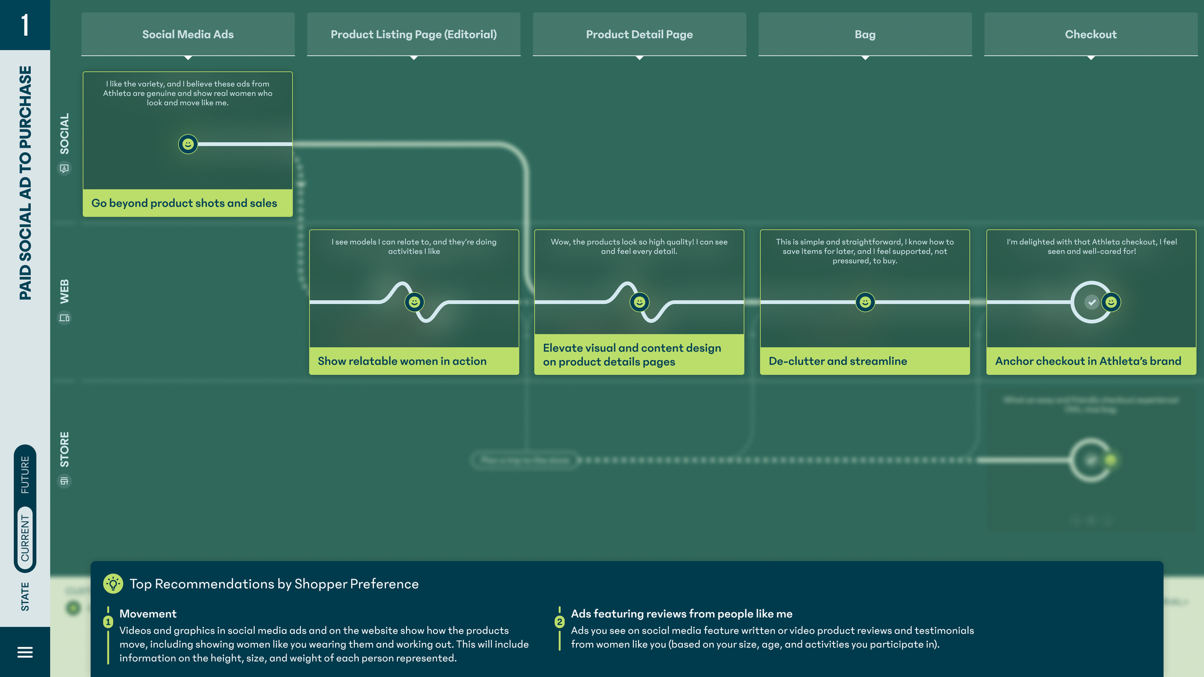Click the smiley in Elevate visual card
The height and width of the screenshot is (677, 1204).
coord(640,302)
